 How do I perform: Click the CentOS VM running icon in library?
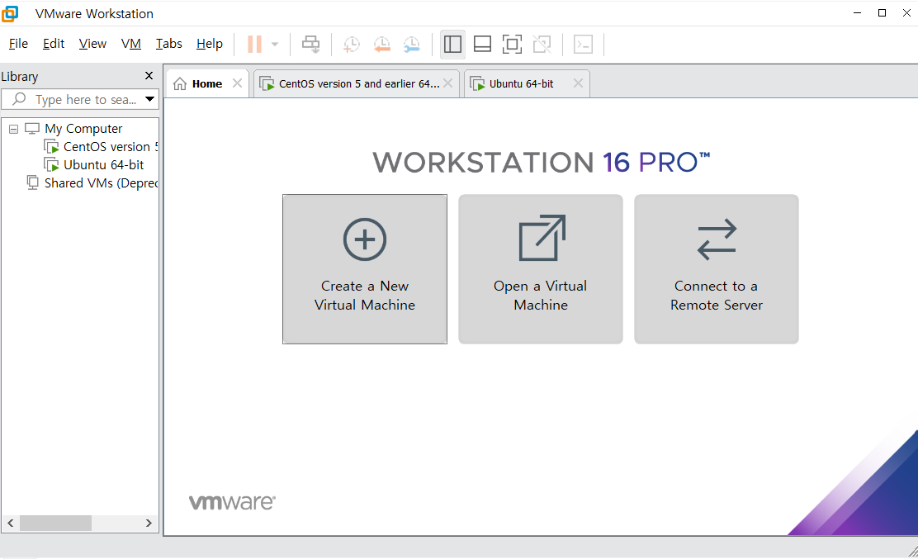(51, 147)
